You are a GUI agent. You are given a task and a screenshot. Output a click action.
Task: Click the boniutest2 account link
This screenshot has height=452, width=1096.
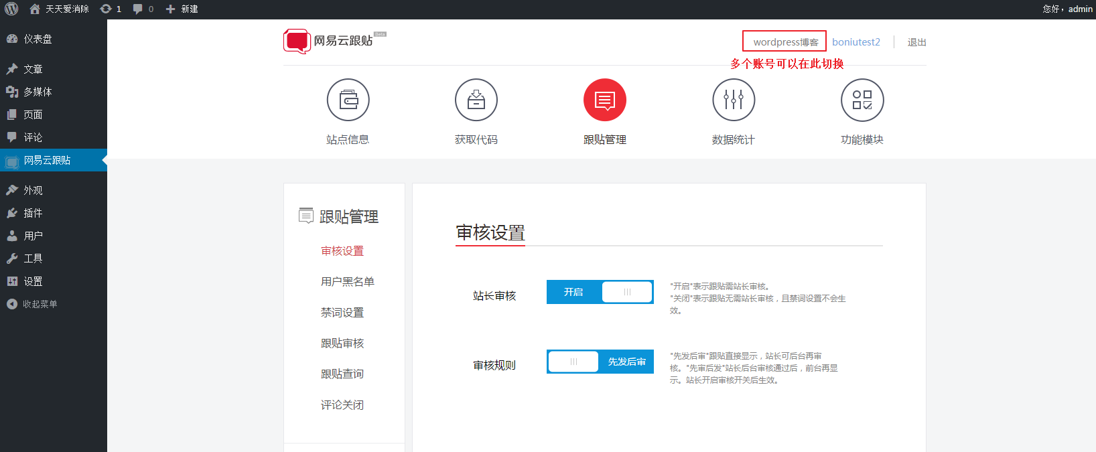[x=856, y=42]
